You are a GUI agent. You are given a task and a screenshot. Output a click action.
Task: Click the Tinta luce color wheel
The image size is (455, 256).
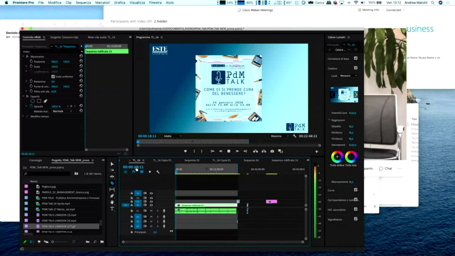click(351, 156)
